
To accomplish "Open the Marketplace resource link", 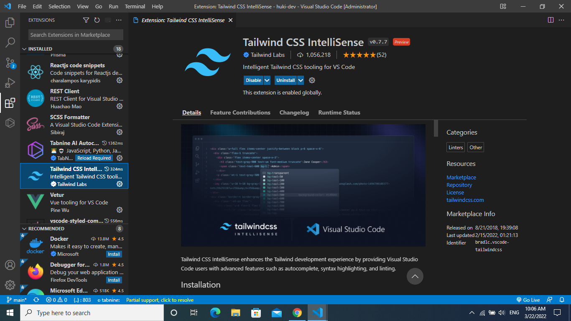I will [x=461, y=177].
